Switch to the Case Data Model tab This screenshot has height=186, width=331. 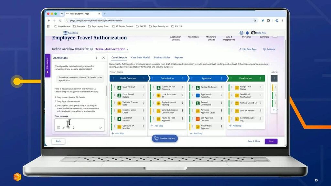[140, 57]
